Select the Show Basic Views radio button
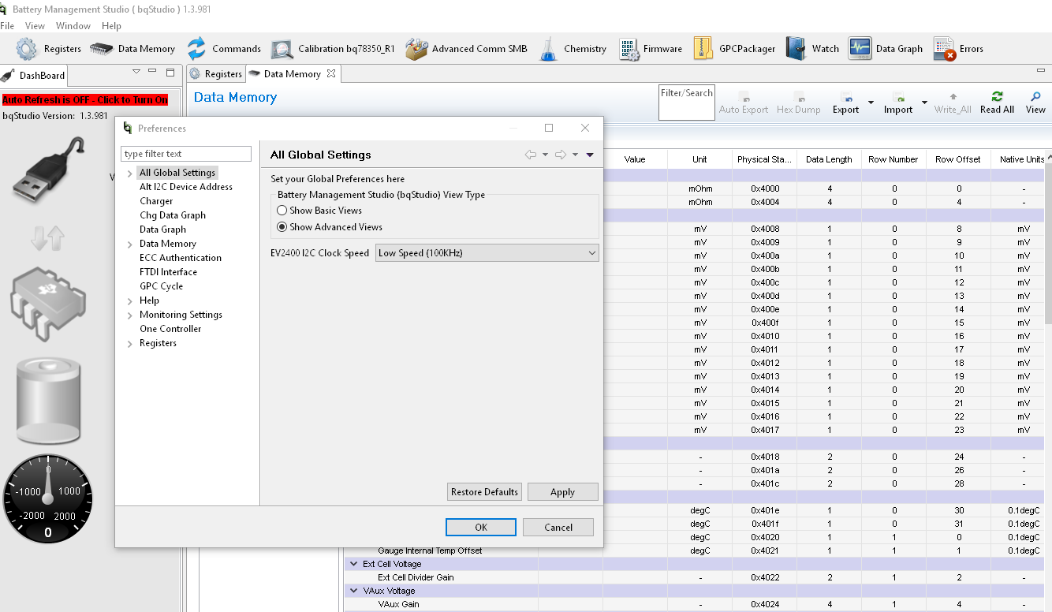 pos(282,211)
